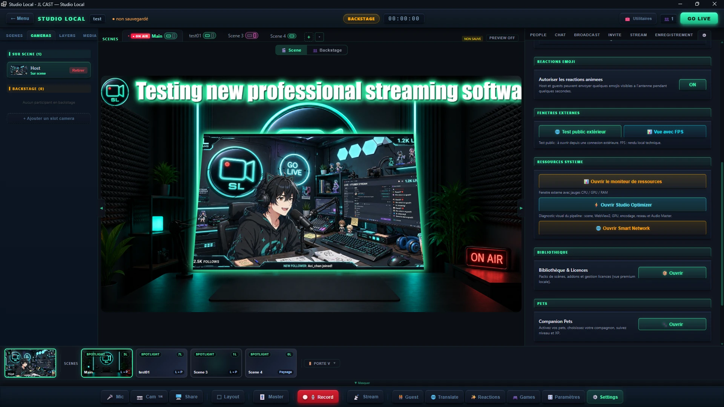The image size is (724, 407).
Task: Toggle the layout switch on Scene 3 tab
Action: pos(252,36)
